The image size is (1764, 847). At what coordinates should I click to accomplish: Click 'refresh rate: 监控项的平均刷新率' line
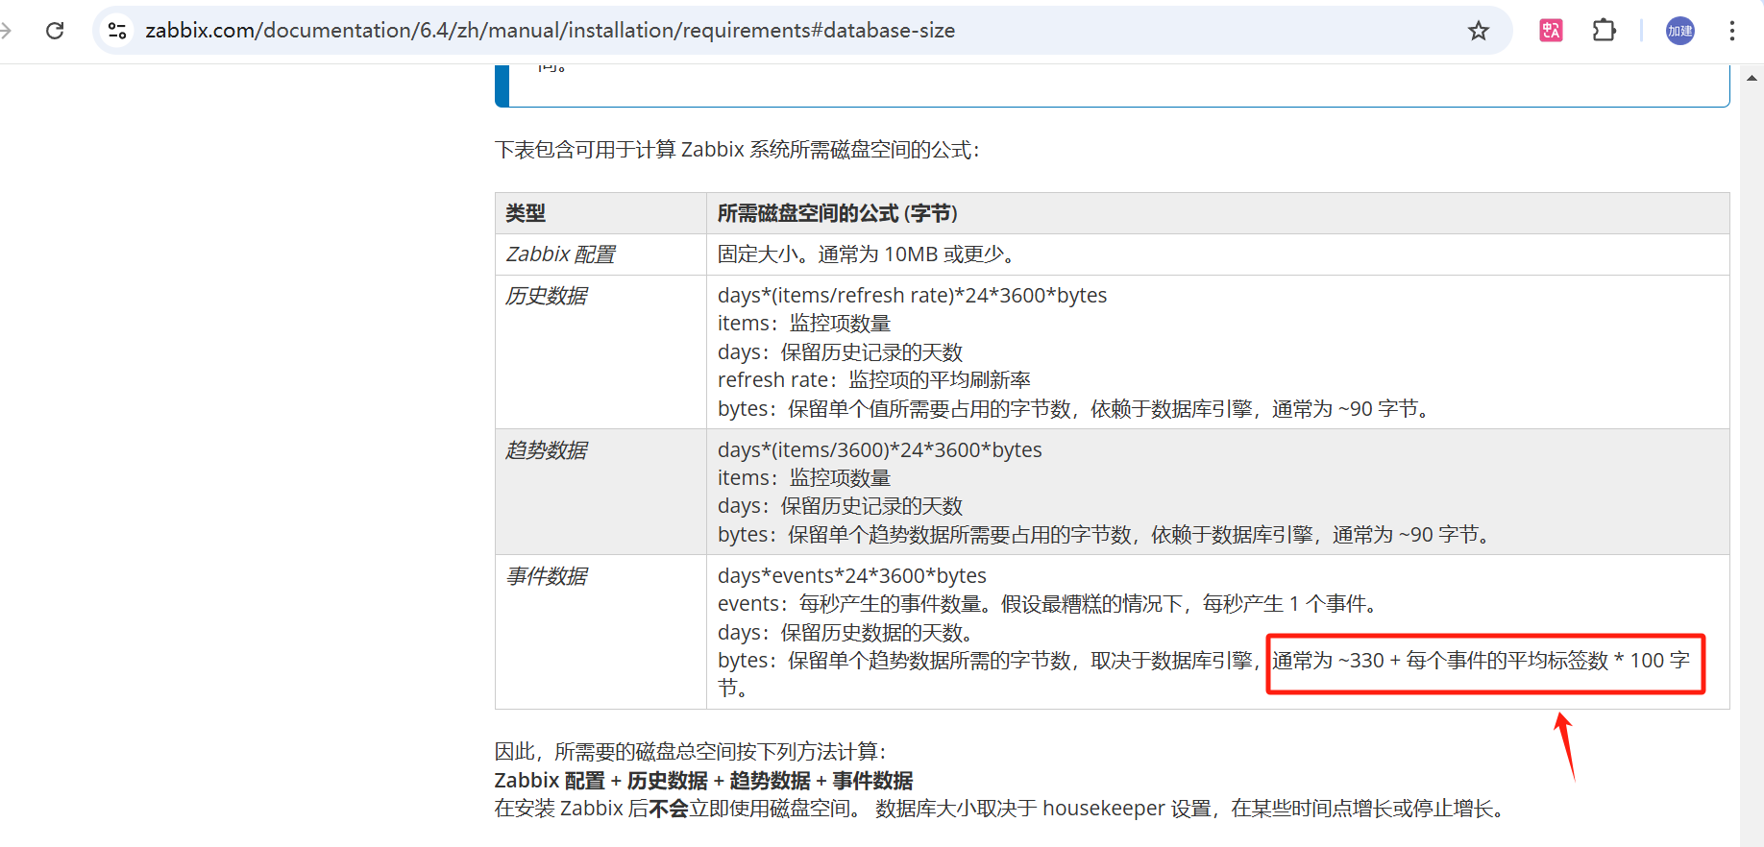point(873,380)
